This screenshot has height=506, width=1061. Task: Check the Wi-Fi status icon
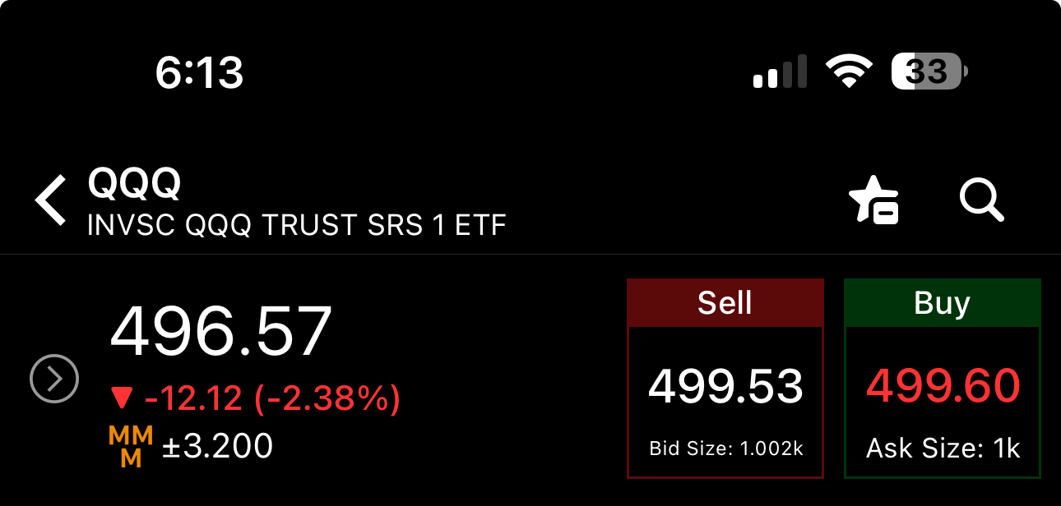point(850,72)
